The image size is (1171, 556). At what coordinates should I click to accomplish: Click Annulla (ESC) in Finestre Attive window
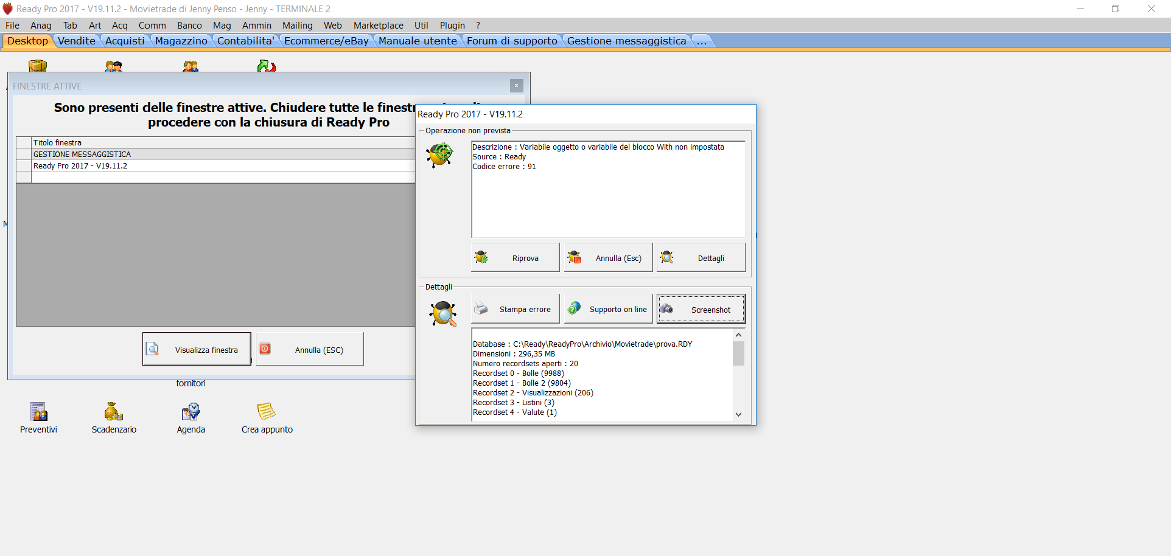point(309,349)
